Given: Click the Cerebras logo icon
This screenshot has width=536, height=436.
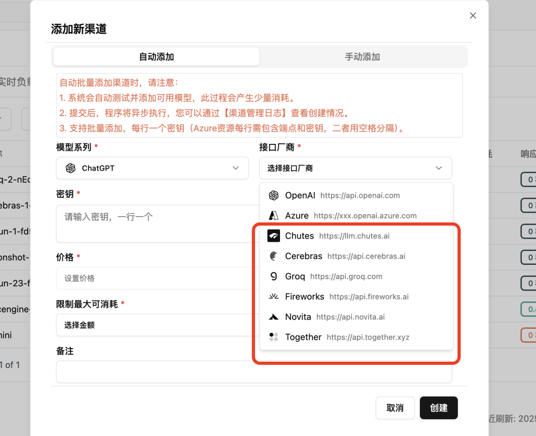Looking at the screenshot, I should pos(273,256).
